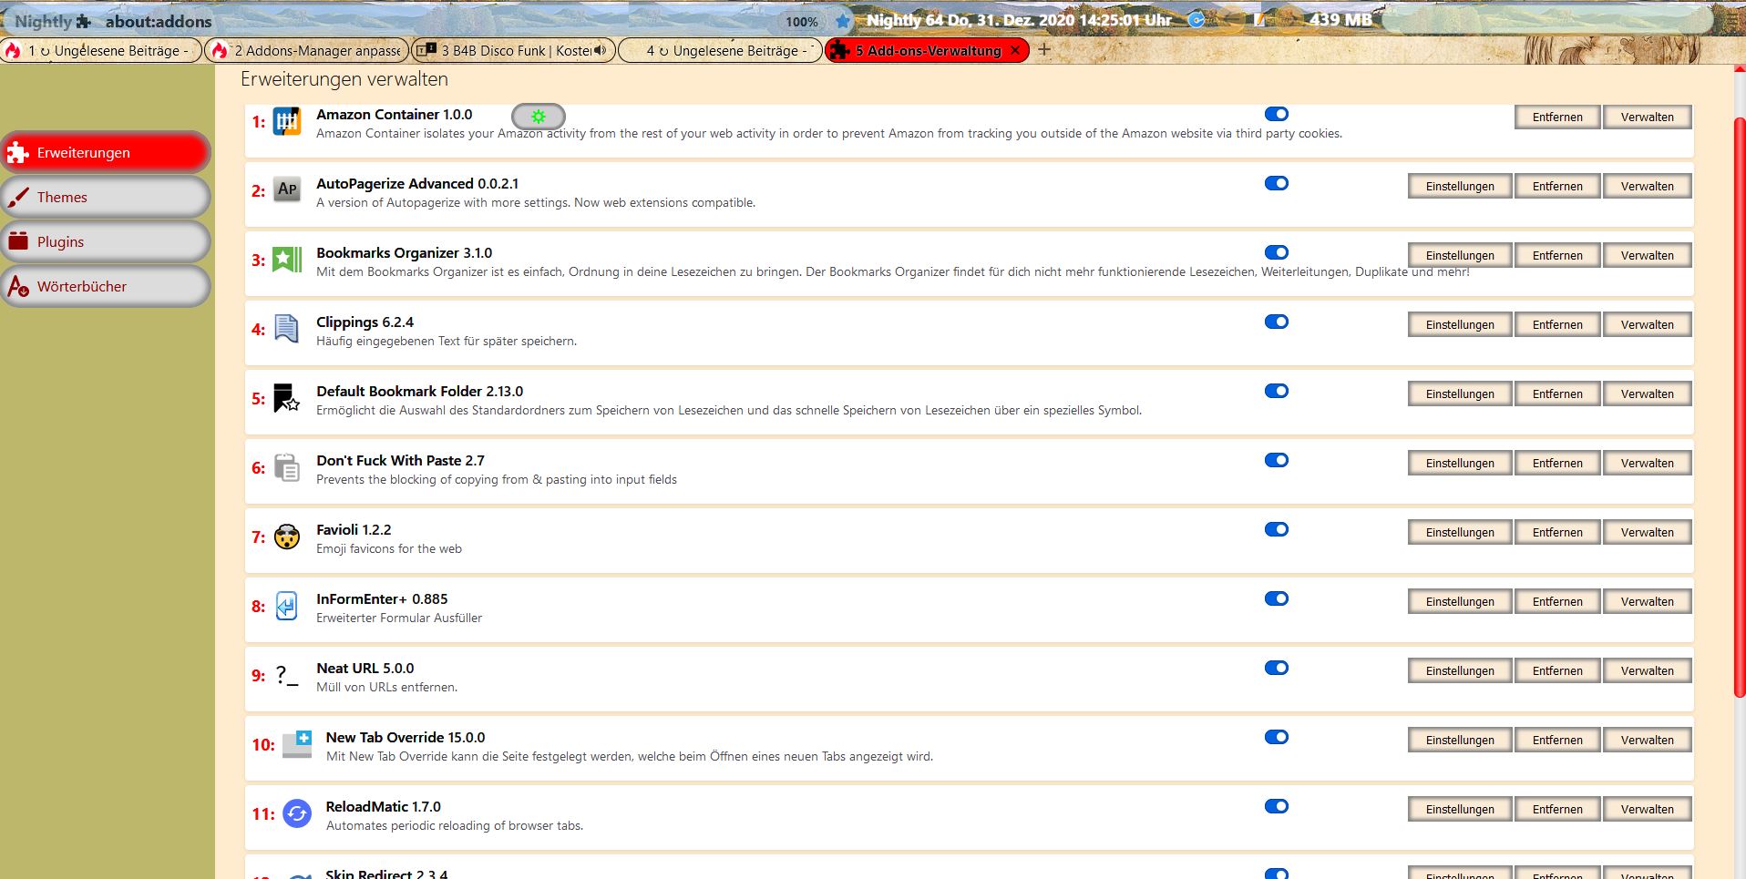This screenshot has height=879, width=1746.
Task: Click the Don't Fuck With Paste clipboard icon
Action: click(x=287, y=467)
